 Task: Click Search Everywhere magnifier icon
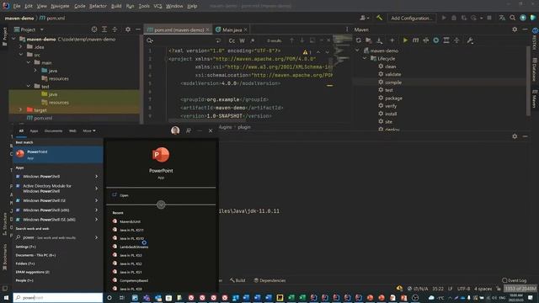click(x=513, y=18)
